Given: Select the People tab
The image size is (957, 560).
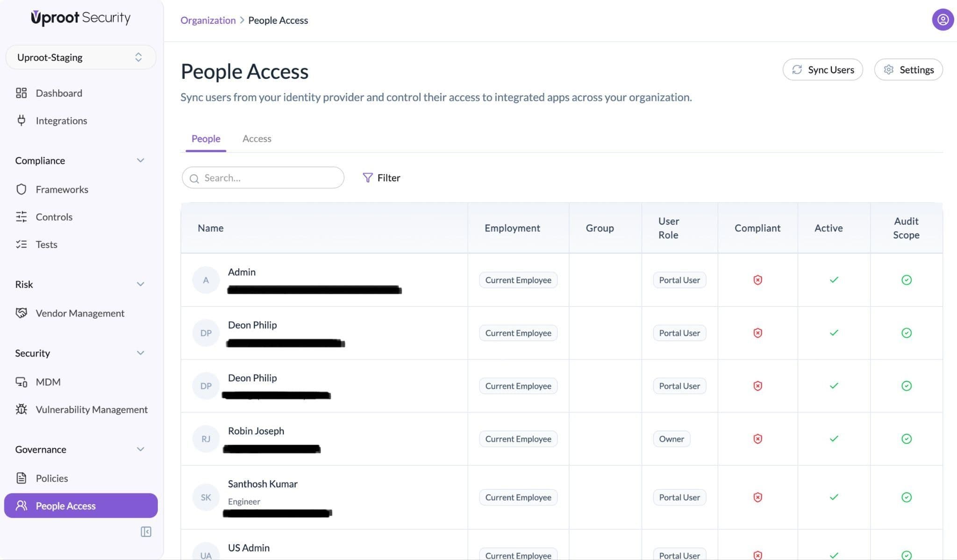Looking at the screenshot, I should (206, 139).
